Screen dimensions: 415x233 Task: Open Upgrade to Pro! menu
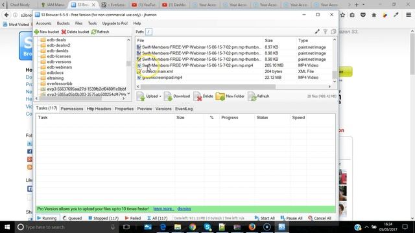[115, 23]
